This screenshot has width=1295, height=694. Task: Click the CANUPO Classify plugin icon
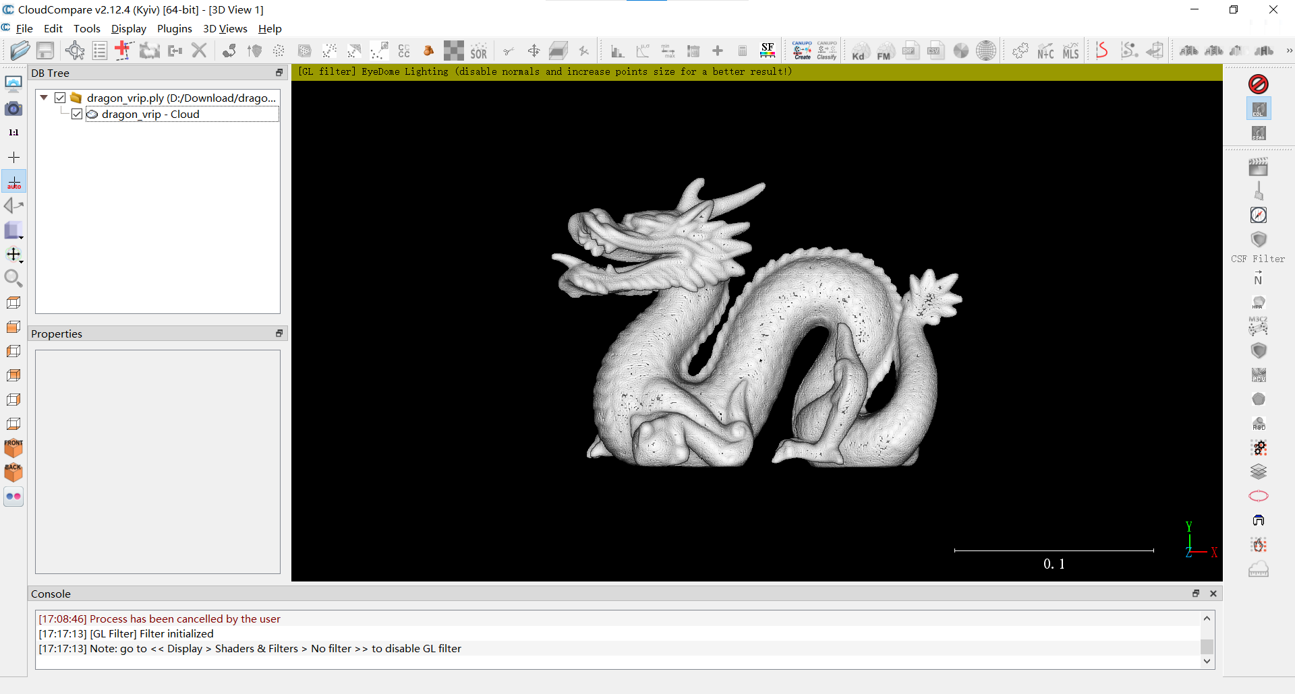tap(827, 51)
